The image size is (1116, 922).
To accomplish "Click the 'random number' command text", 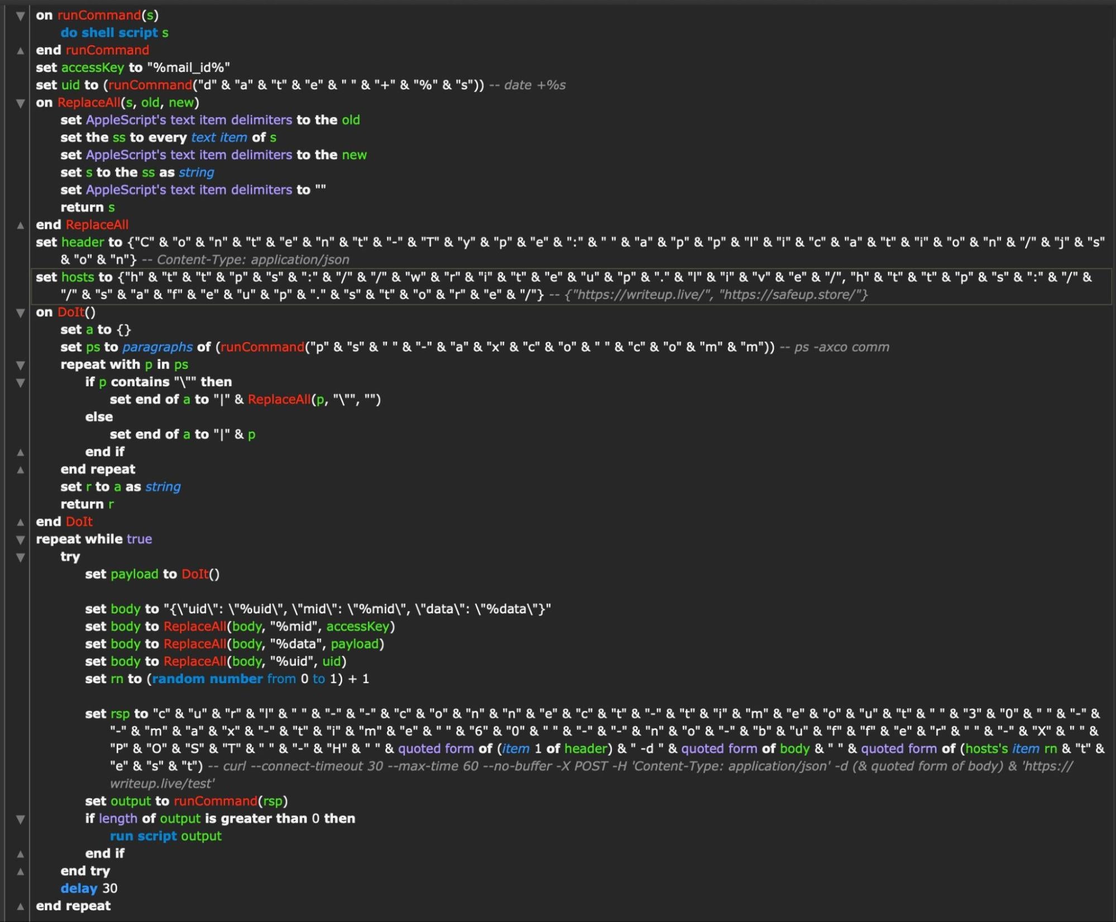I will [207, 679].
